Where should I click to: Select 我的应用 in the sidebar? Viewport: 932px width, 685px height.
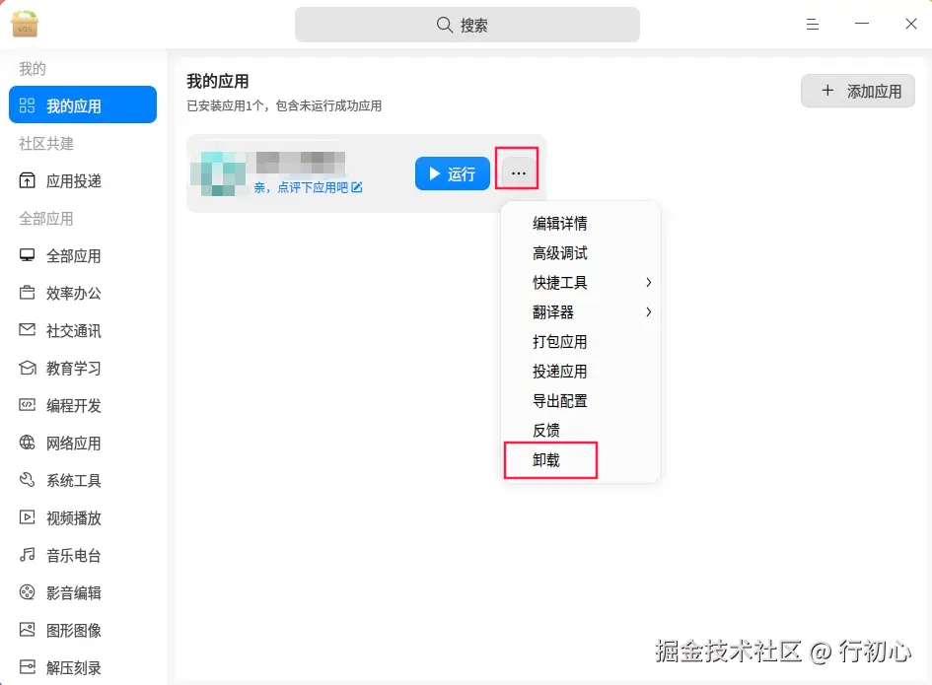pos(83,105)
